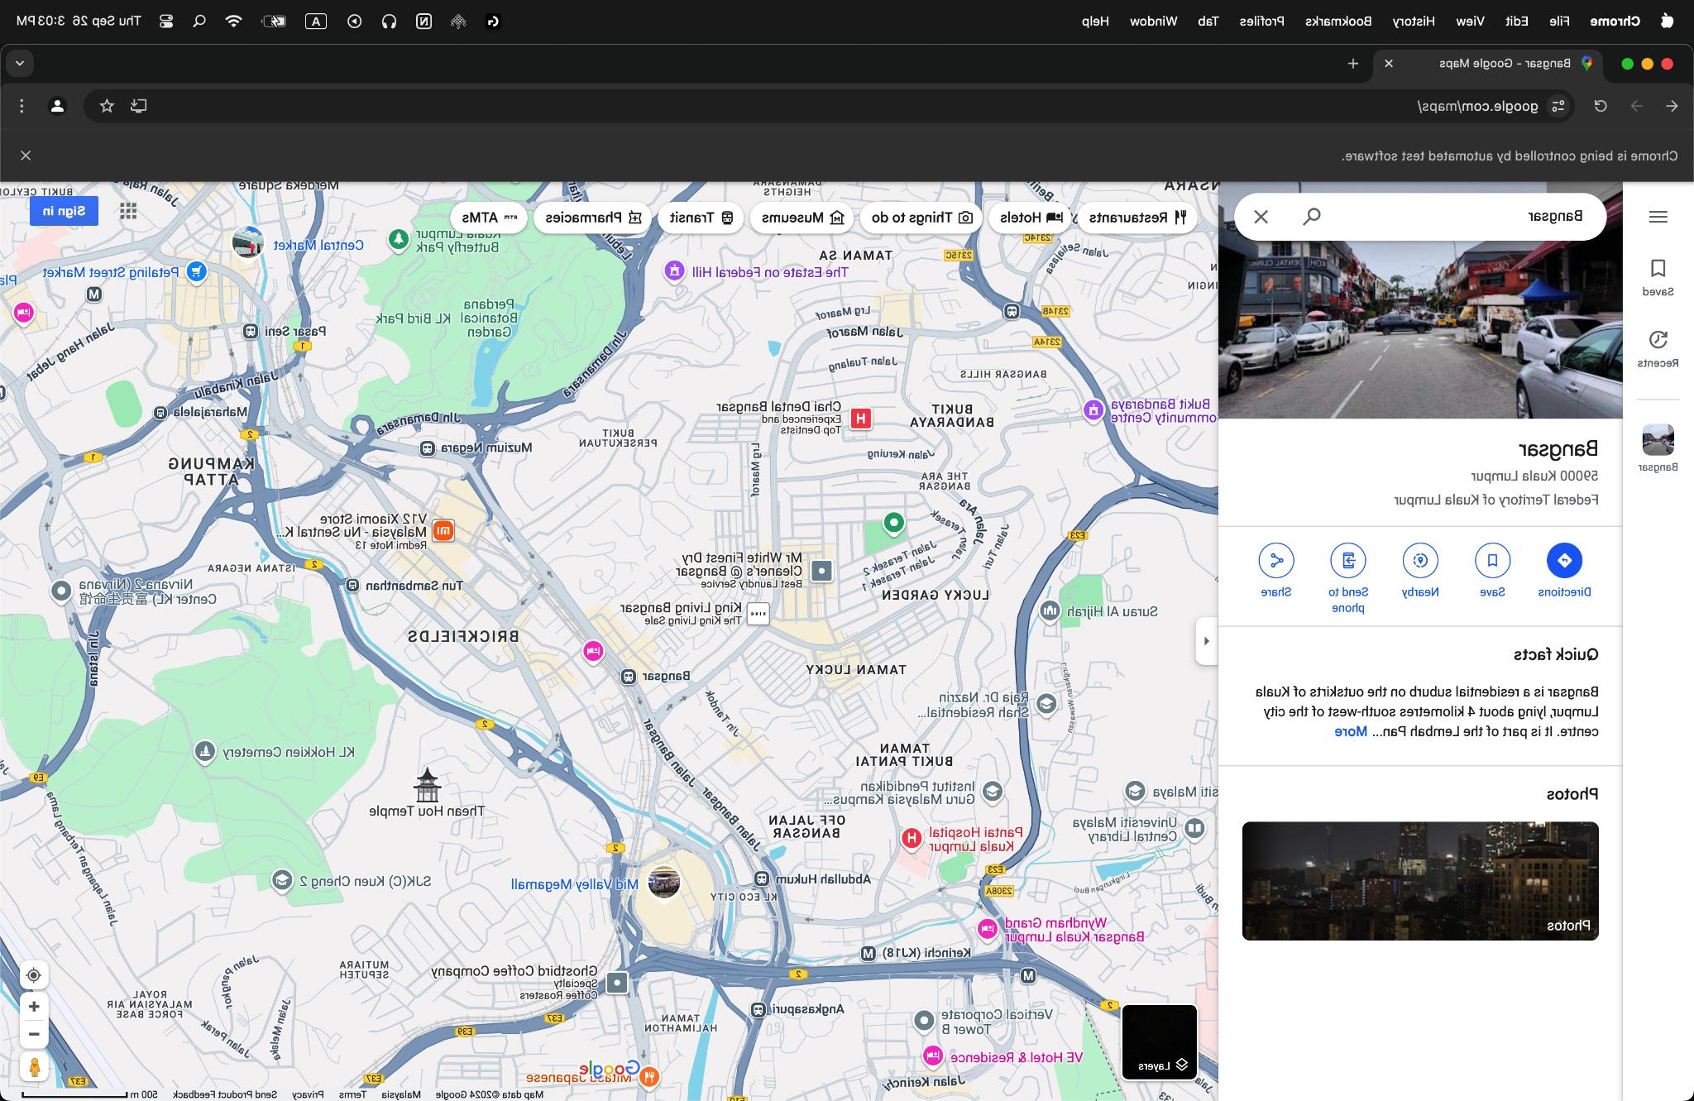
Task: Open the History menu
Action: click(1414, 22)
